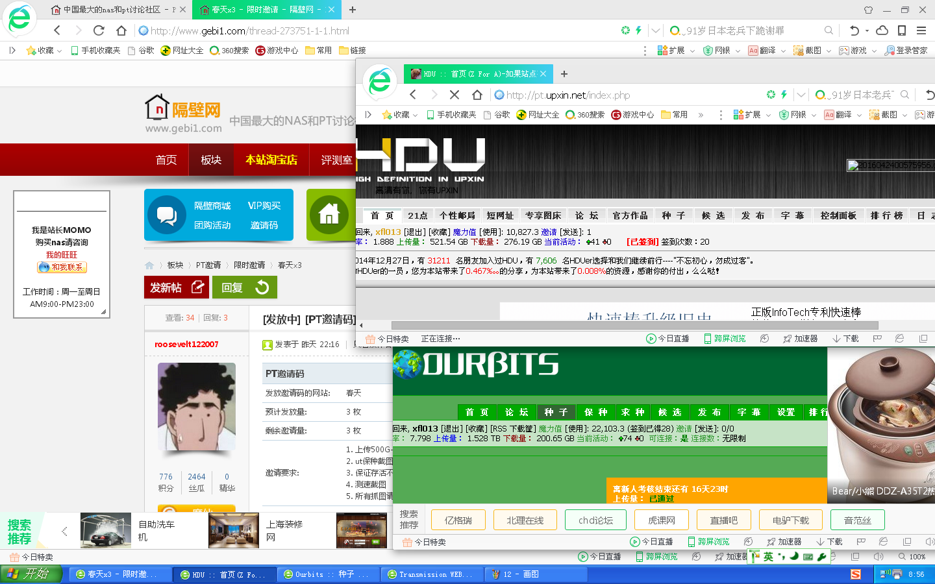Expand the 扩展 dropdown in the HDU window
Screen dimensions: 935x584
768,115
